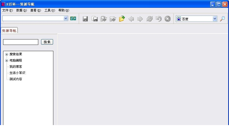Click the address bar text field

(x=33, y=18)
